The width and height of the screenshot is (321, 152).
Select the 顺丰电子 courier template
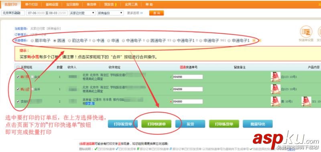pos(33,41)
